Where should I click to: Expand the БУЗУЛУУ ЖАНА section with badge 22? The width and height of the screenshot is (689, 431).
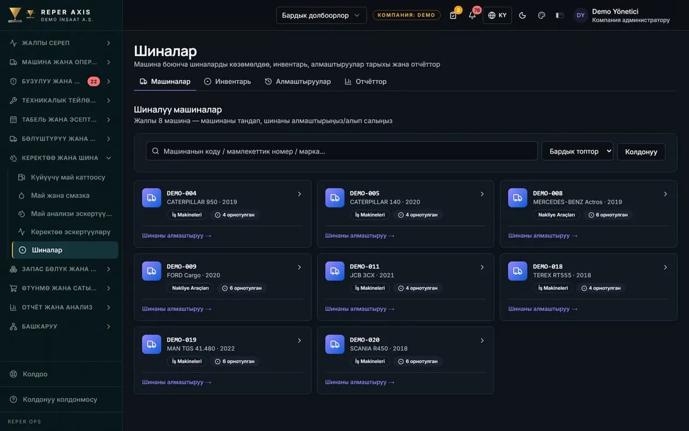[61, 81]
